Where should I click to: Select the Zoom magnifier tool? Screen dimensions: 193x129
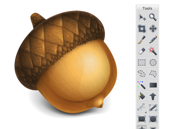pos(153,17)
